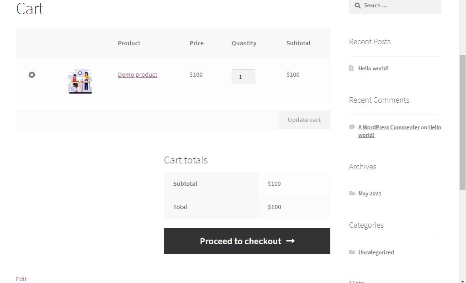
Task: Click the Edit page link
Action: 21,279
